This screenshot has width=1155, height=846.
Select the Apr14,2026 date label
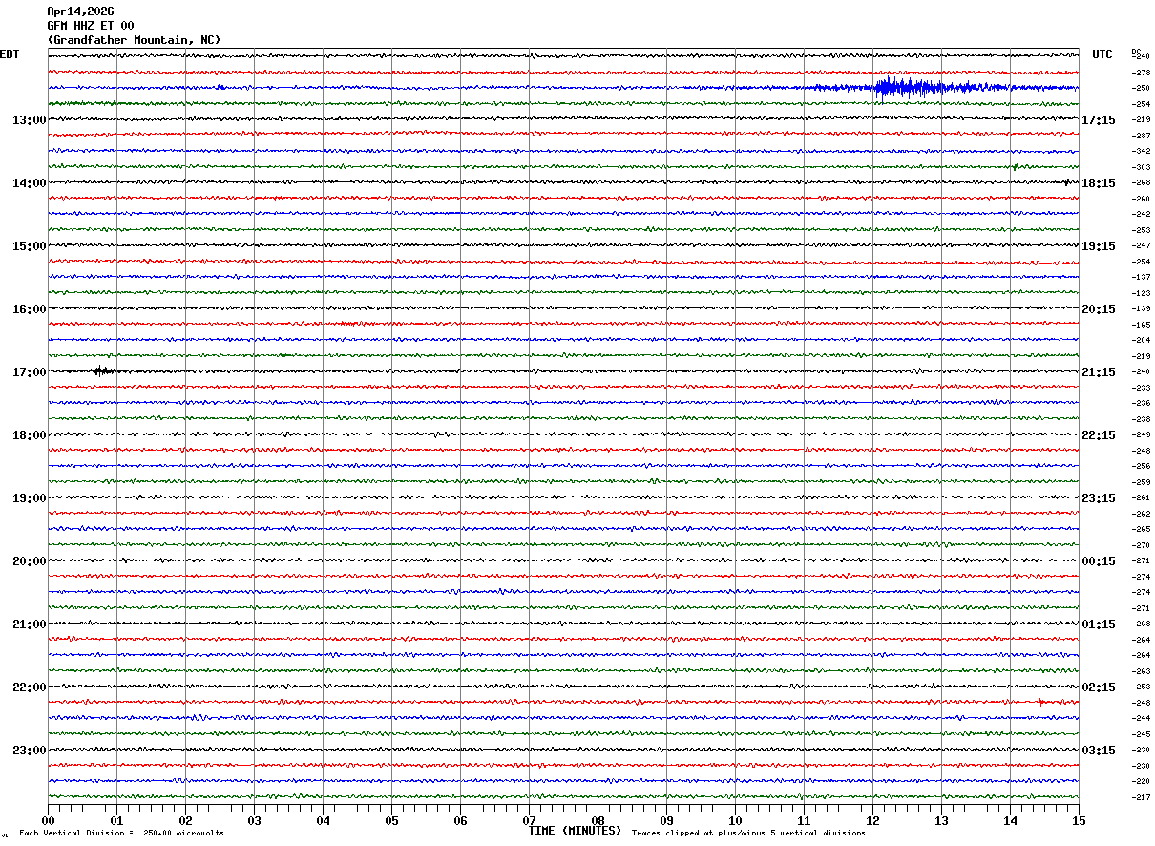click(80, 11)
